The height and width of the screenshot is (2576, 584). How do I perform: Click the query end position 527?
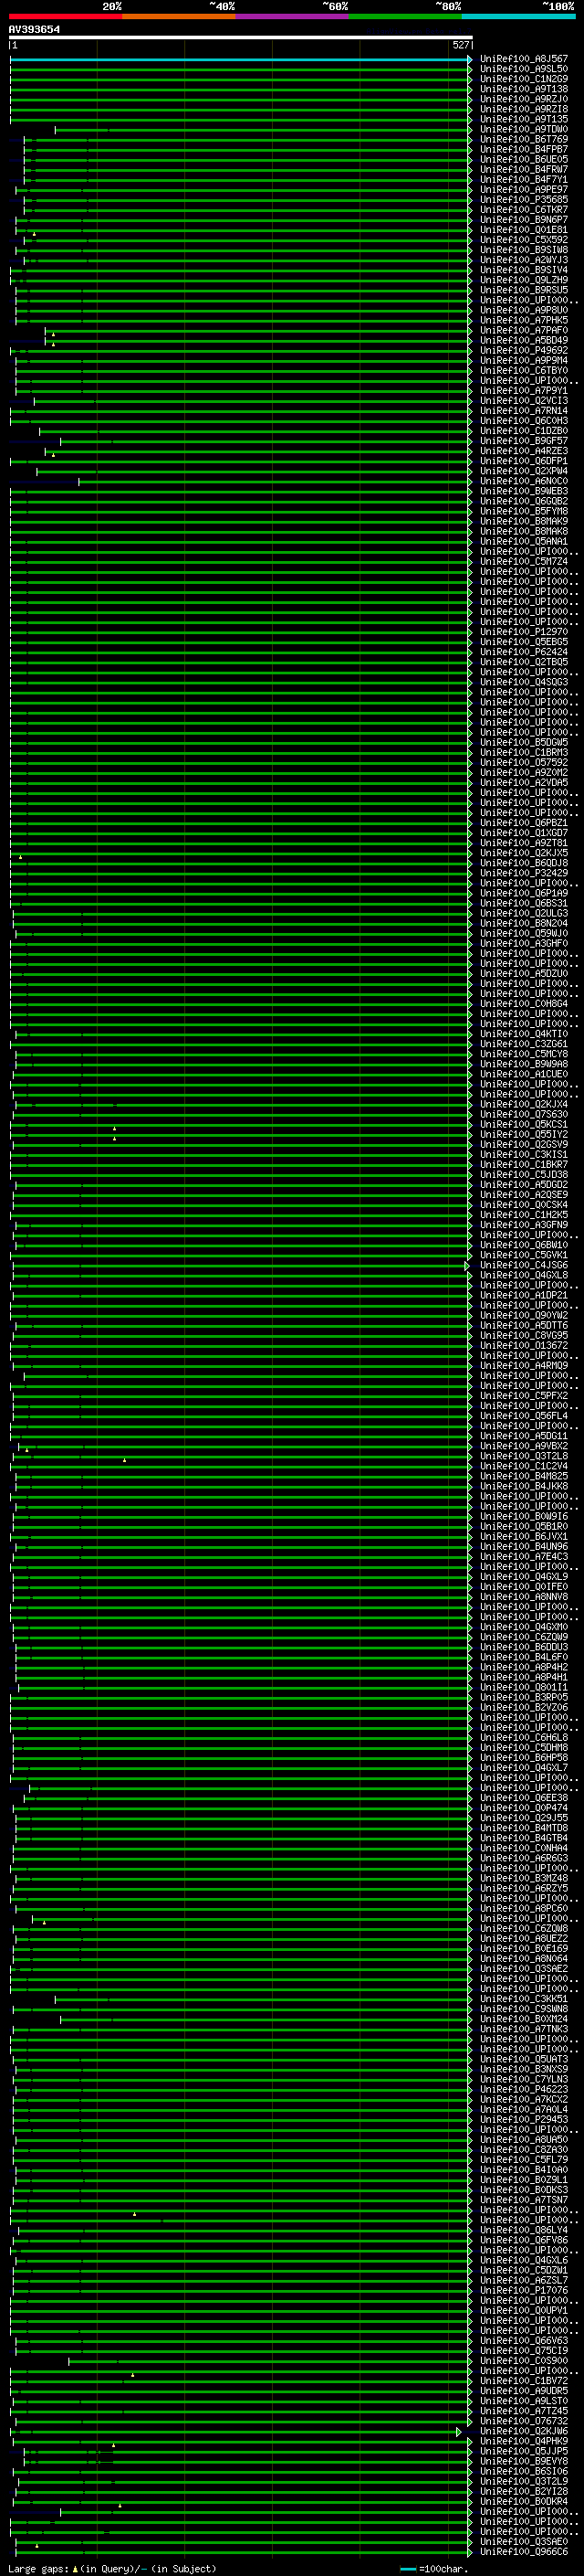pyautogui.click(x=460, y=45)
